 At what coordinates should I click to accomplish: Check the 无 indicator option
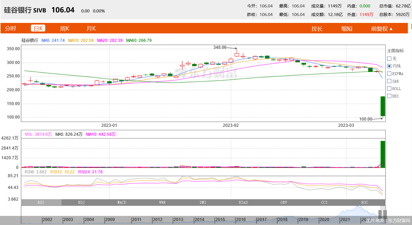pyautogui.click(x=389, y=59)
